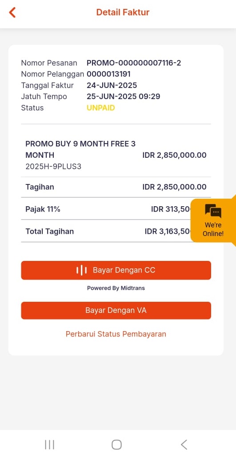This screenshot has height=460, width=236.
Task: Pay with Bayar Dengan CC button
Action: tap(116, 270)
